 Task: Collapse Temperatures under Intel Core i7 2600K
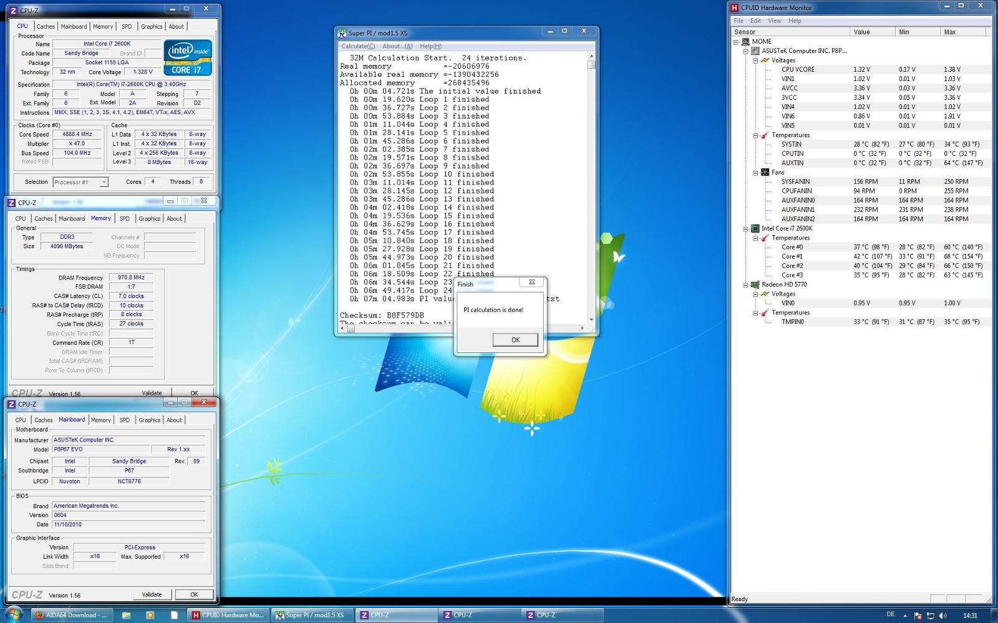[x=755, y=238]
